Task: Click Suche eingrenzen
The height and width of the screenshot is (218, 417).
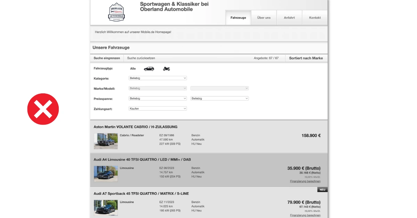Action: click(106, 58)
